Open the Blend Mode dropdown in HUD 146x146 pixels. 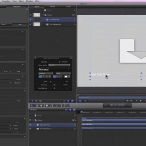tap(59, 65)
